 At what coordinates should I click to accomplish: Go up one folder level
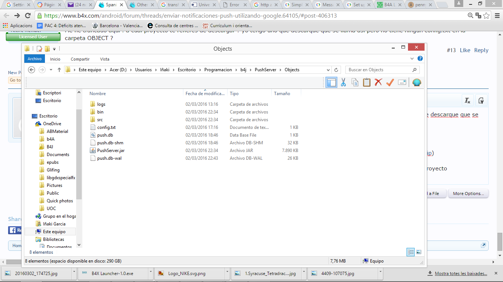pyautogui.click(x=59, y=70)
